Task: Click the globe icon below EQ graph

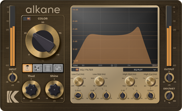Action: click(112, 65)
